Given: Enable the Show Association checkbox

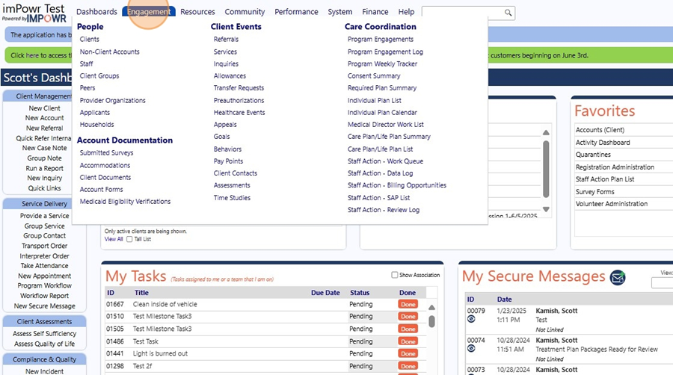Looking at the screenshot, I should (x=394, y=275).
